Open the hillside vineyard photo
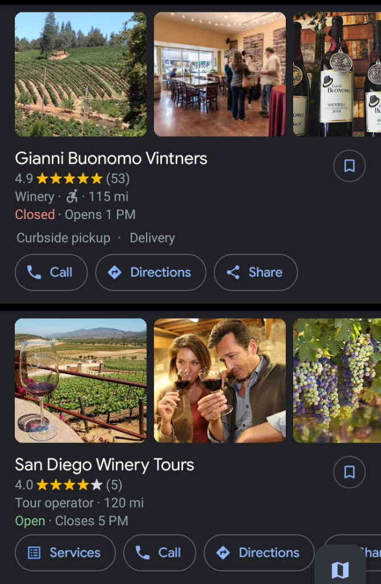Image resolution: width=381 pixels, height=584 pixels. click(x=80, y=74)
